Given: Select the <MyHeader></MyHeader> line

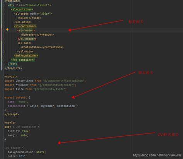Looking at the screenshot, I should click(x=37, y=34).
